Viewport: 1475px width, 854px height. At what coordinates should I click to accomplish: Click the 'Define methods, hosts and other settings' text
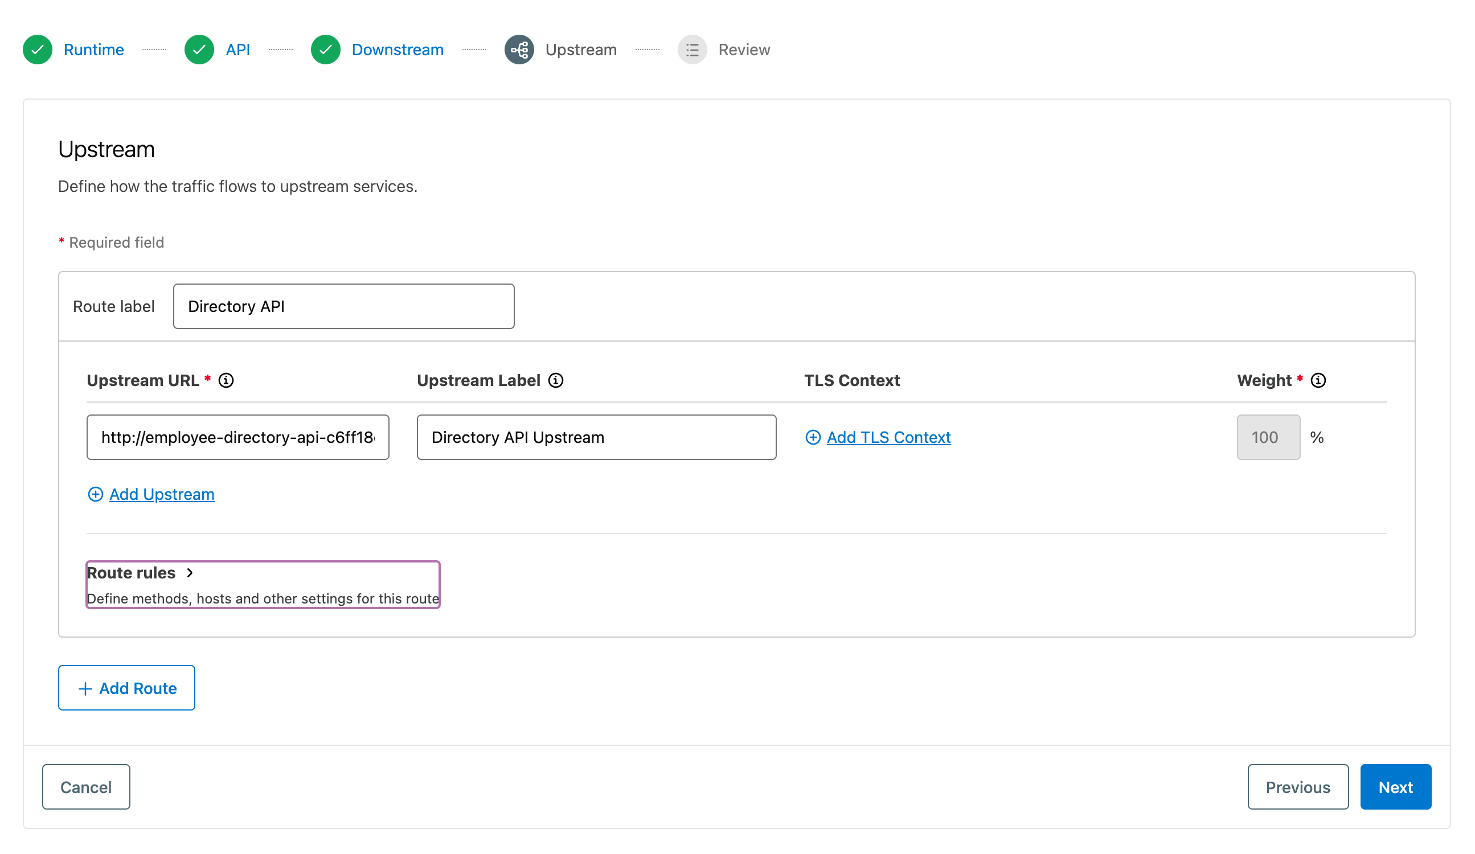coord(263,598)
